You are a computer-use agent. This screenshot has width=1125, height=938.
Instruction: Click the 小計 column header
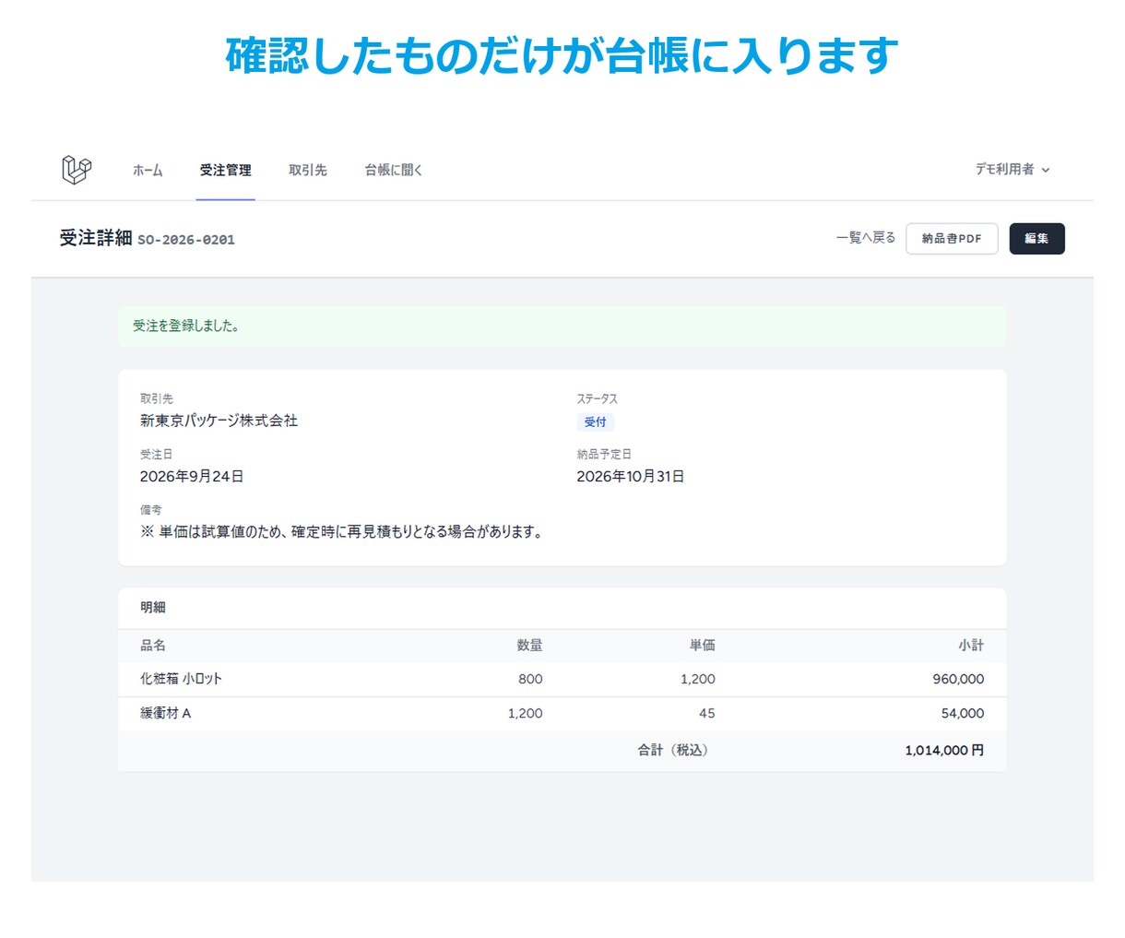point(971,646)
